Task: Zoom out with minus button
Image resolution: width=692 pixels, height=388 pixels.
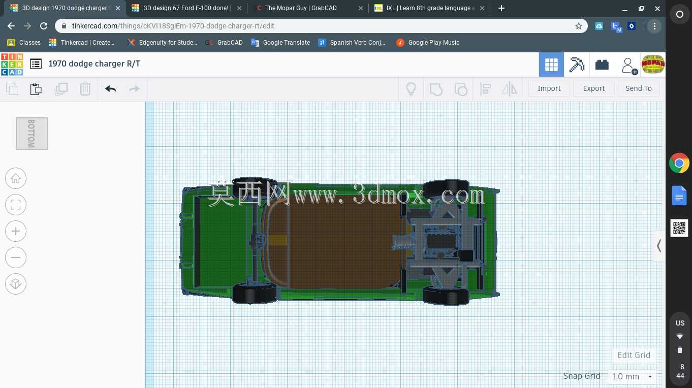Action: coord(16,257)
